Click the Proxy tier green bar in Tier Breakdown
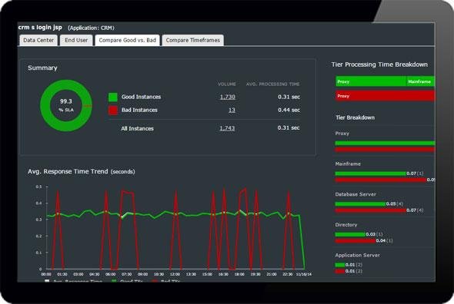This screenshot has width=454, height=304. click(385, 144)
